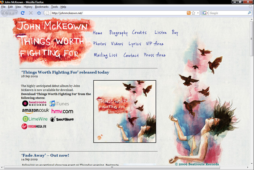Screen dimensions: 254x170
Task: Click the browser Forward arrow button
Action: click(12, 13)
